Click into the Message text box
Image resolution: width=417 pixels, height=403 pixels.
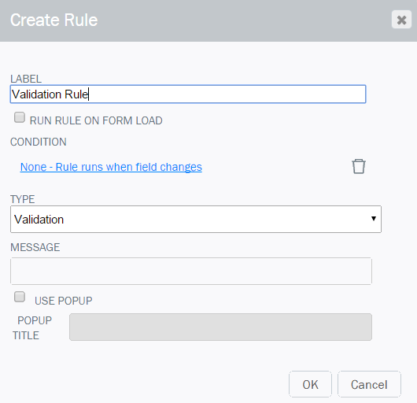[191, 271]
